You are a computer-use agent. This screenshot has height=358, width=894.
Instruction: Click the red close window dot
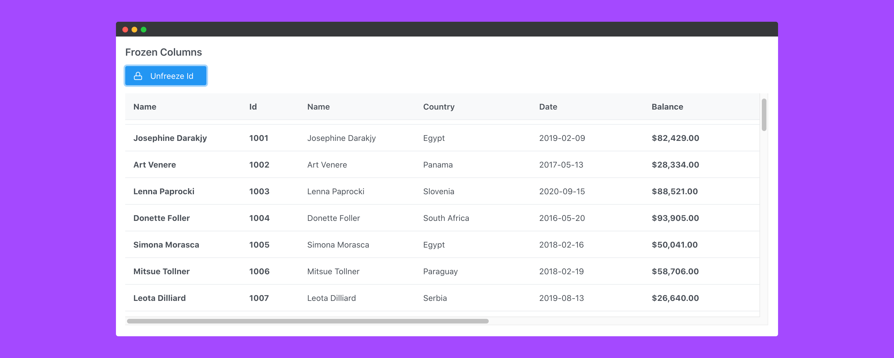pyautogui.click(x=125, y=30)
